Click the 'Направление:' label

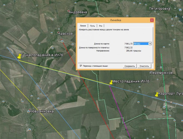tap(103, 51)
